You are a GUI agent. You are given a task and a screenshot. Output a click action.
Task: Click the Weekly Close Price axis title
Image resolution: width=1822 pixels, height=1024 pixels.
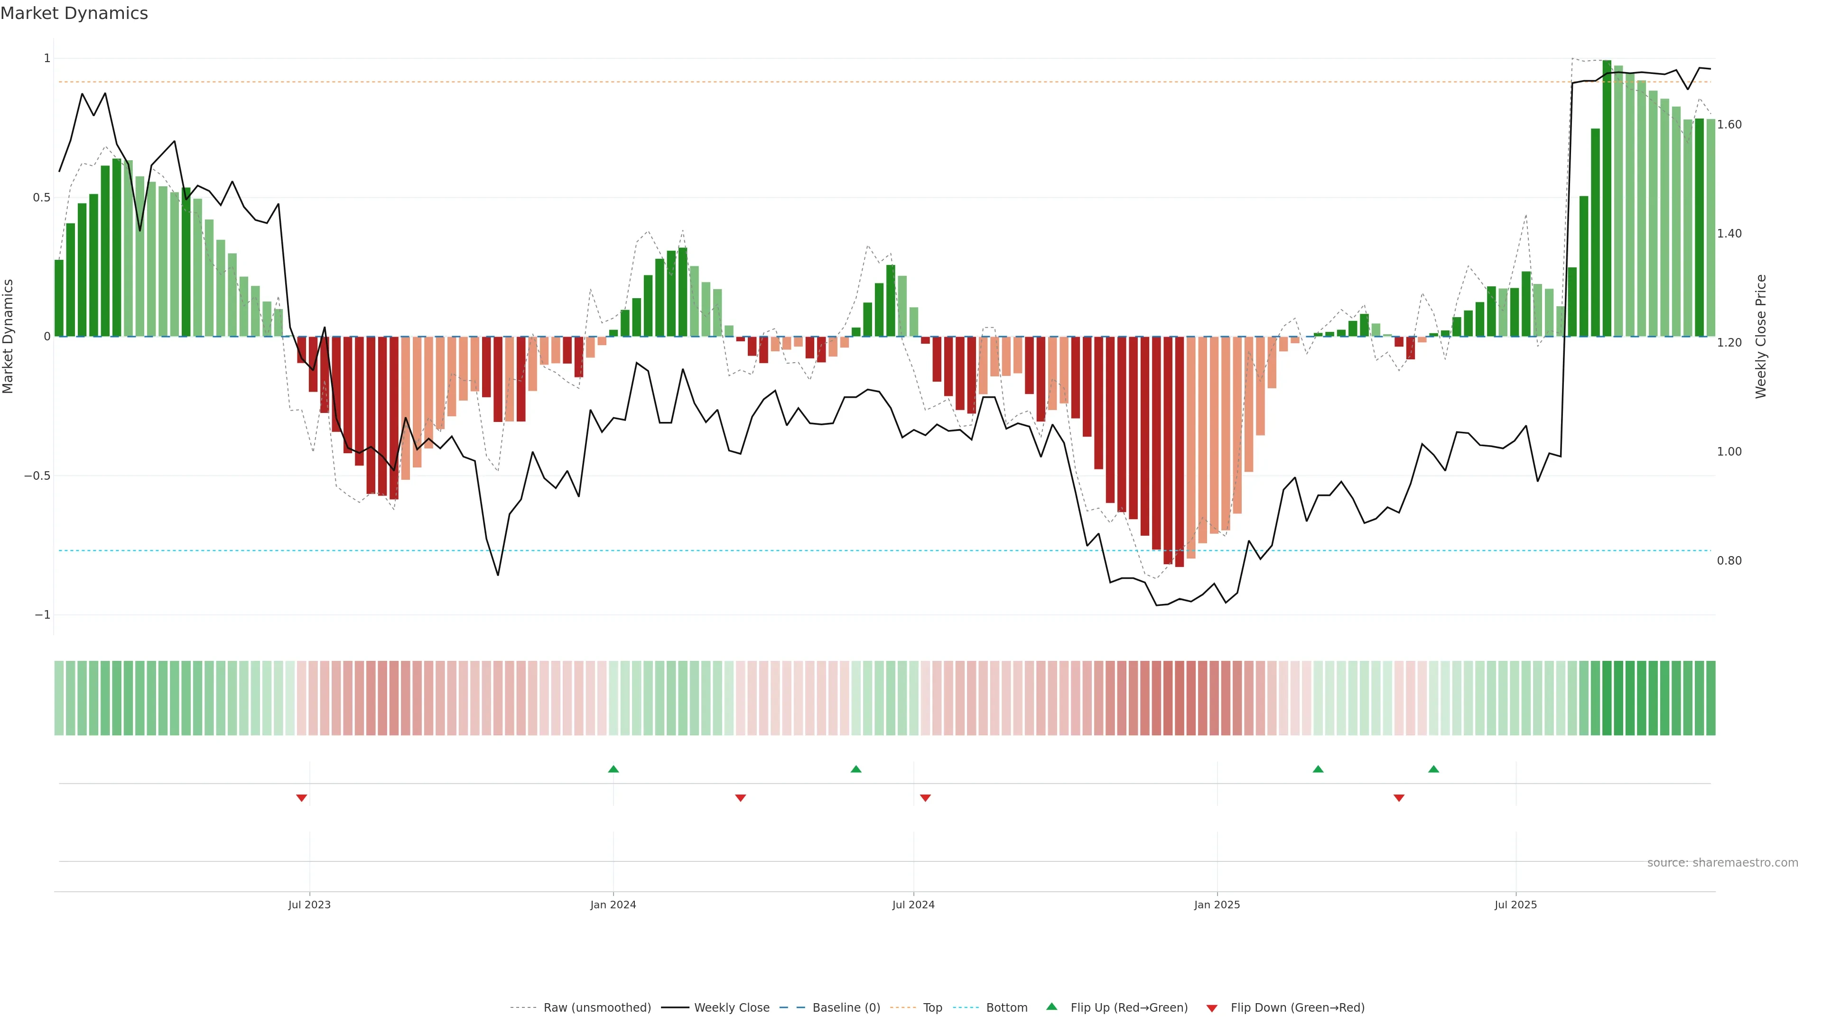click(1760, 337)
